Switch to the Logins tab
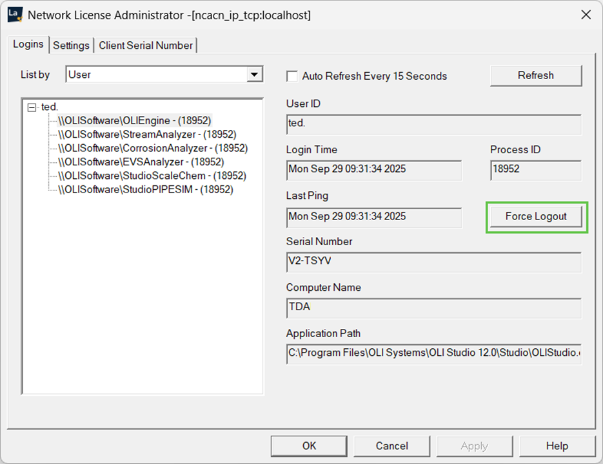 [28, 44]
